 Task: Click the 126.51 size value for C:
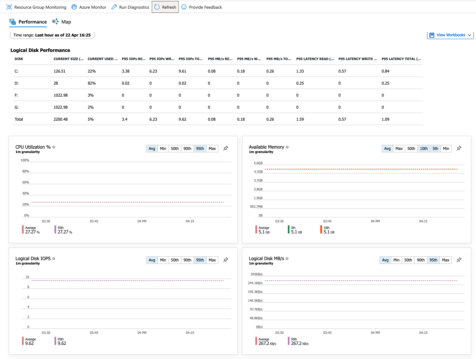point(60,71)
